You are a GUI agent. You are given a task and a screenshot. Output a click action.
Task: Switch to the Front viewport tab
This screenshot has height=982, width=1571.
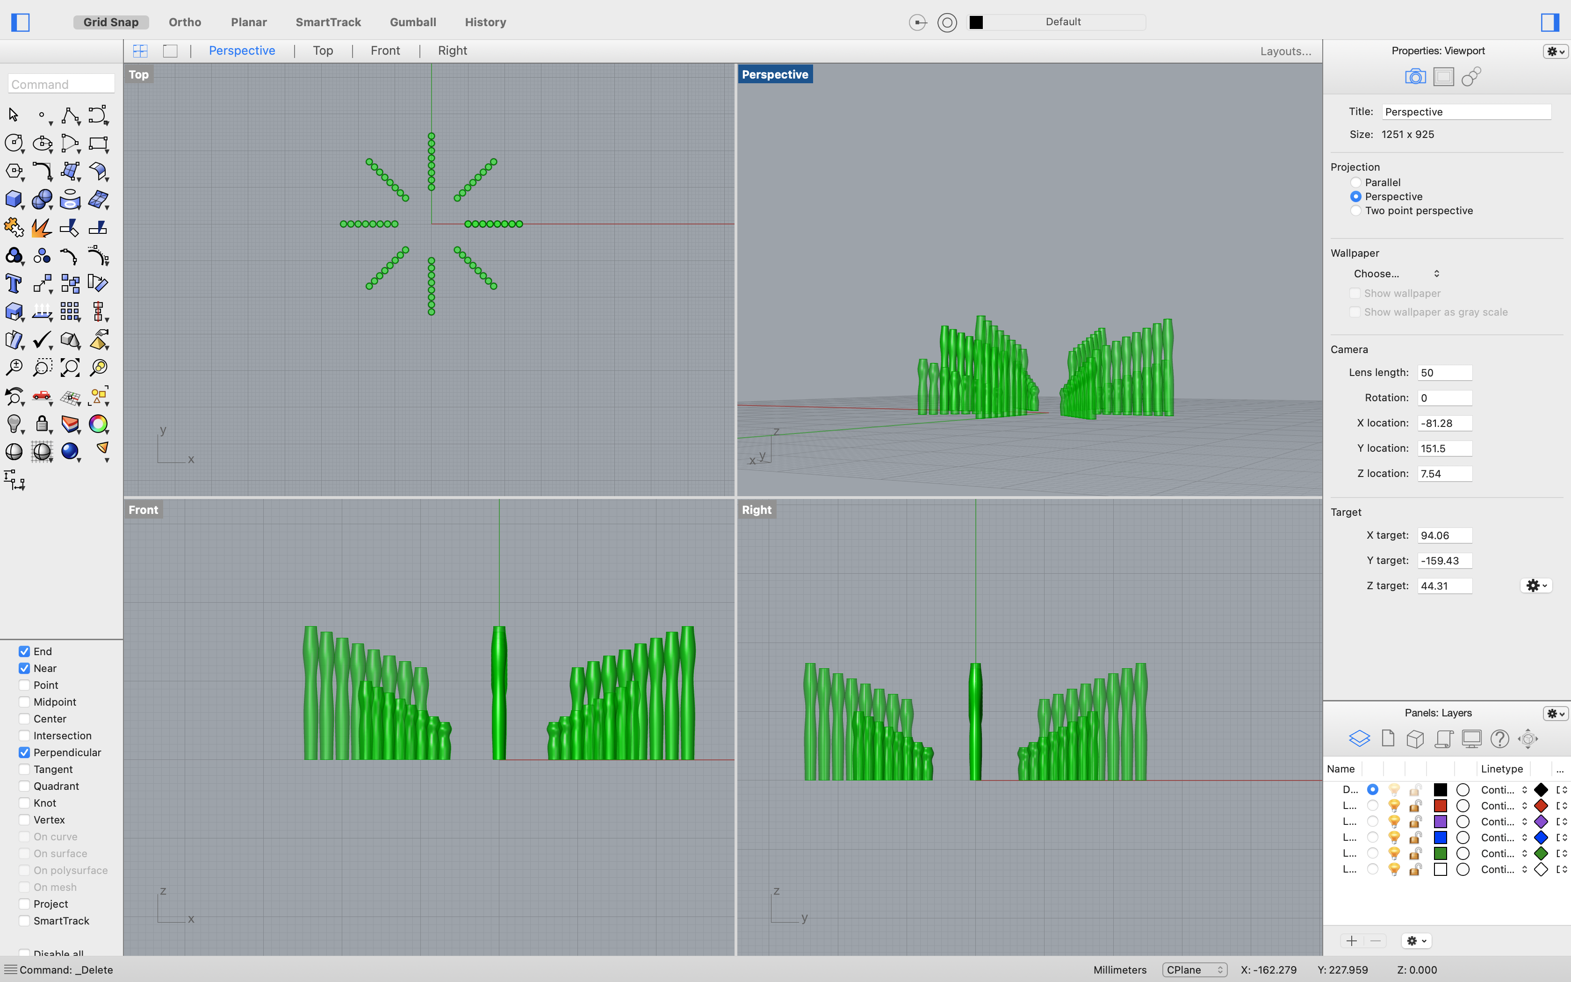[385, 51]
